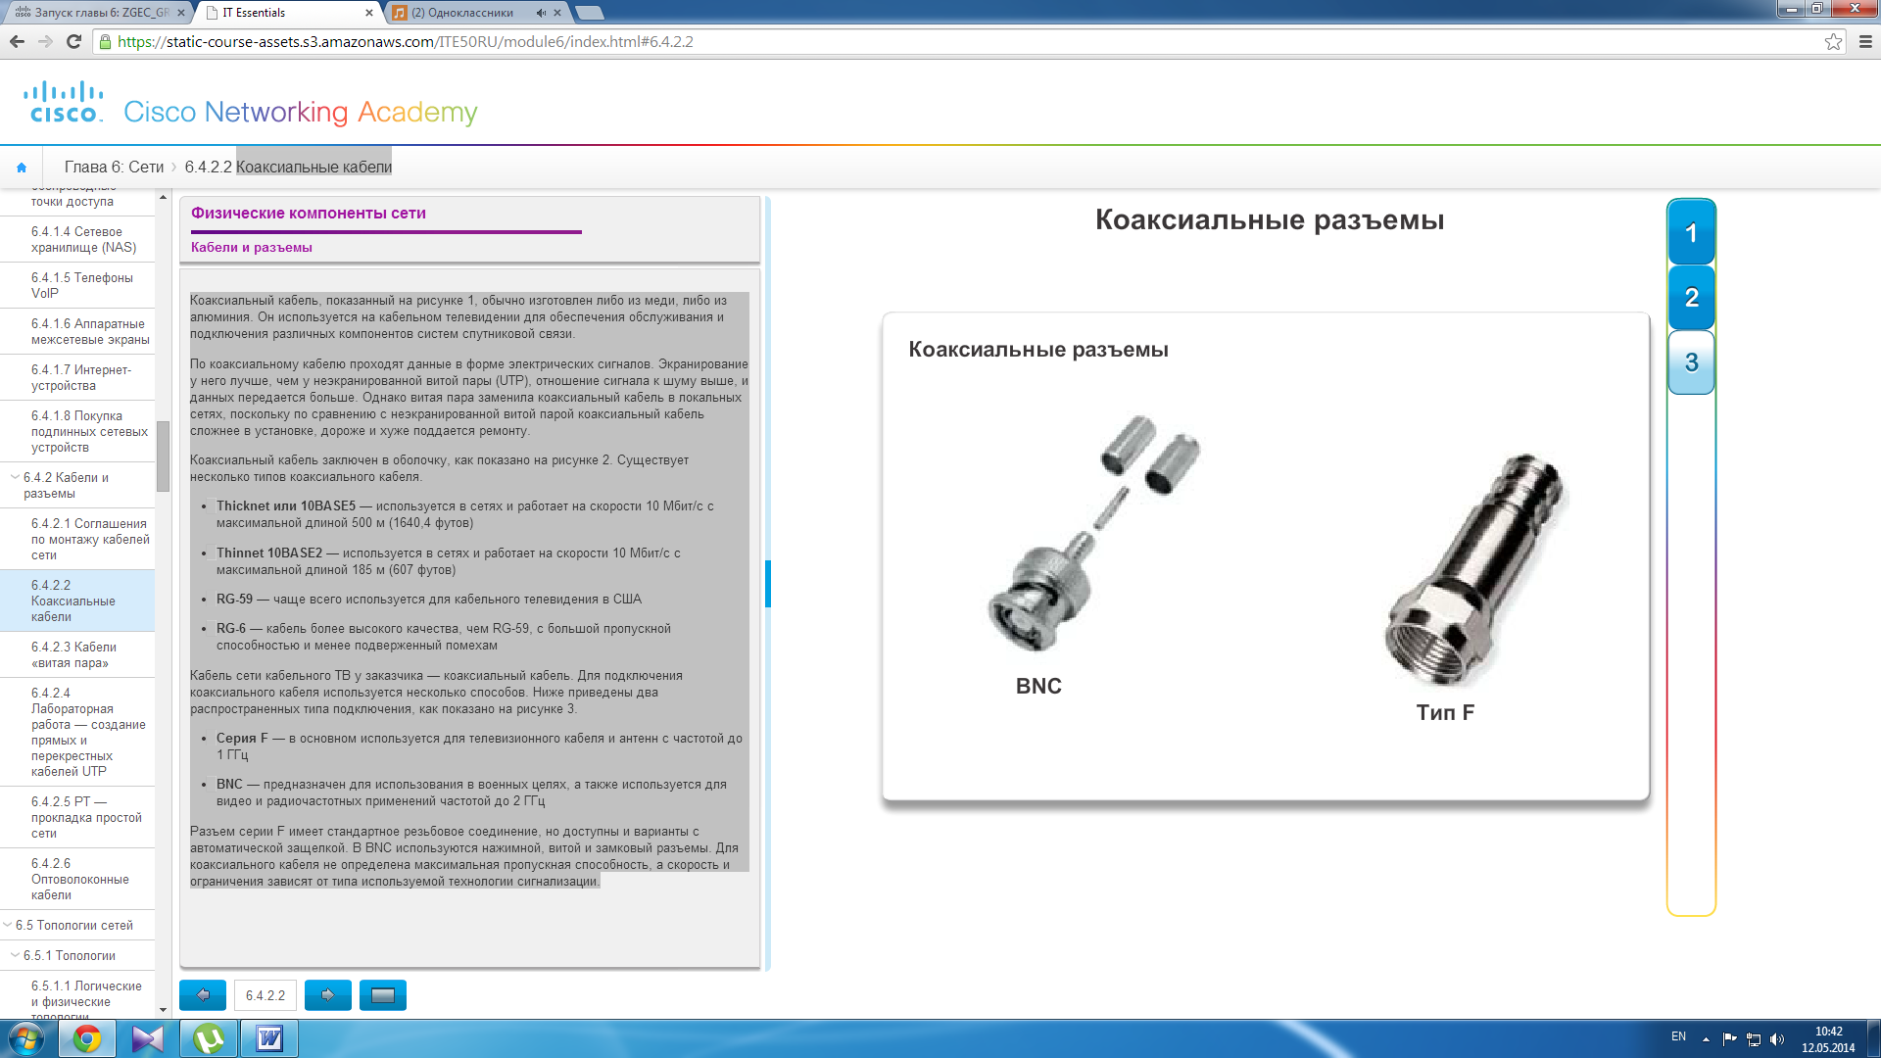Open the Chrome menu (three bars)
The width and height of the screenshot is (1881, 1058).
[x=1865, y=41]
